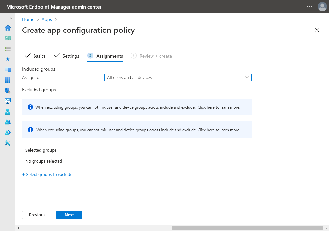The image size is (329, 231).
Task: Open the 'Assign to' dropdown
Action: (178, 78)
